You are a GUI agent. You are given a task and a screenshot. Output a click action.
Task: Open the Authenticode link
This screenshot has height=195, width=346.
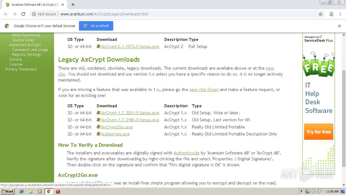187,153
